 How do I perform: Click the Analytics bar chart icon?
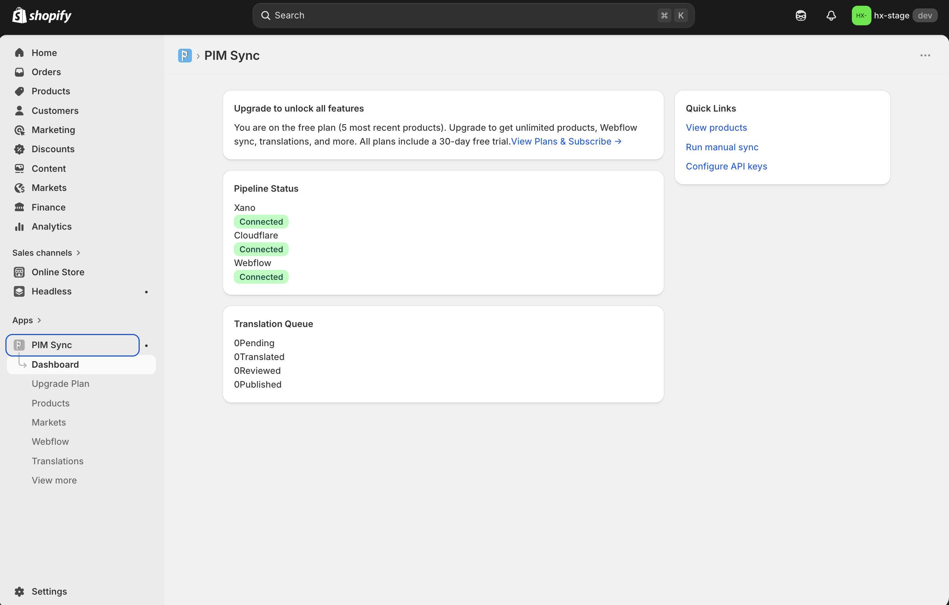click(x=19, y=227)
